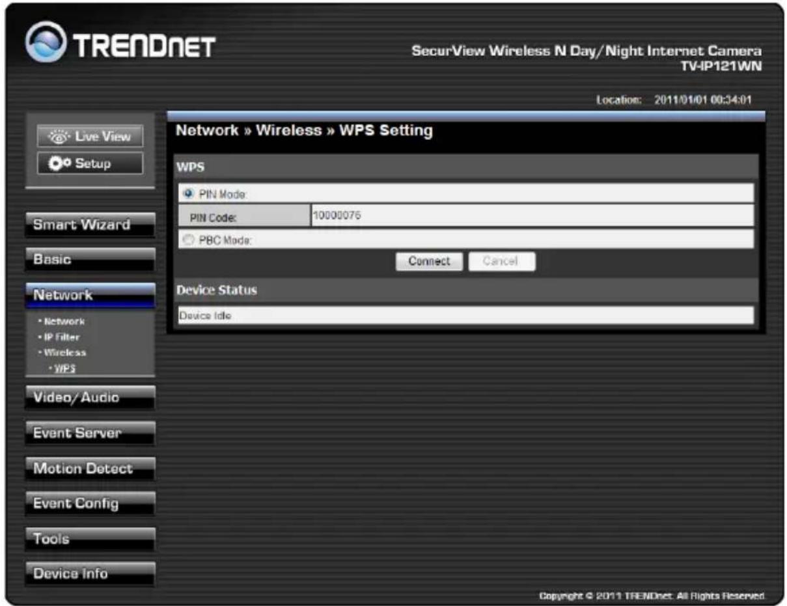Screen dimensions: 787x606
Task: Open the Event Server menu section
Action: [x=90, y=433]
